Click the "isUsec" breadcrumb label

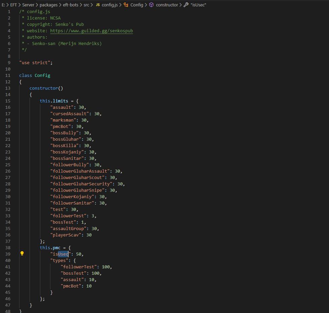(198, 5)
